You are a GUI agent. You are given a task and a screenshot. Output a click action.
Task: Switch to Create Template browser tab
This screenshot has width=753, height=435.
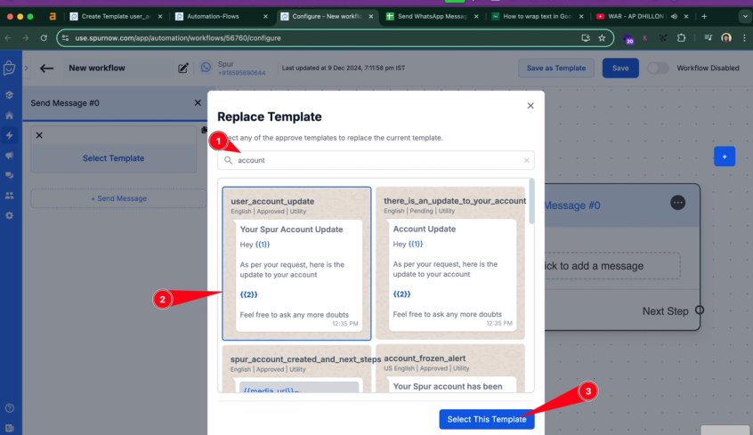117,16
